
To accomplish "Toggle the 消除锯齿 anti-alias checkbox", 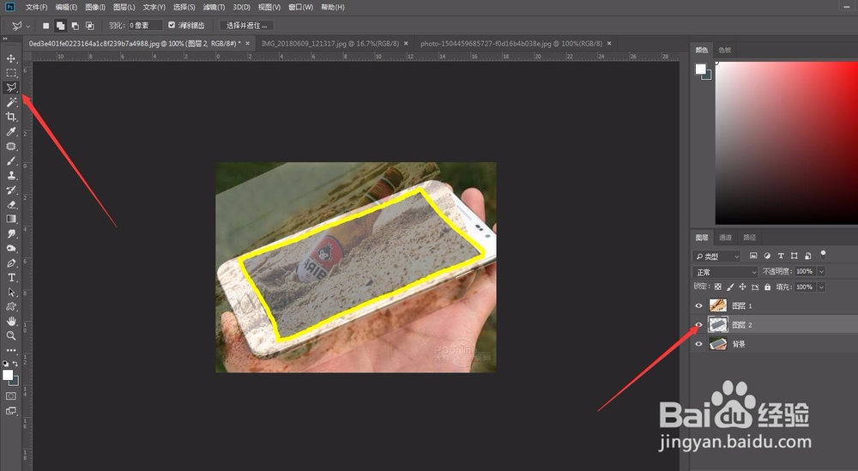I will (172, 25).
